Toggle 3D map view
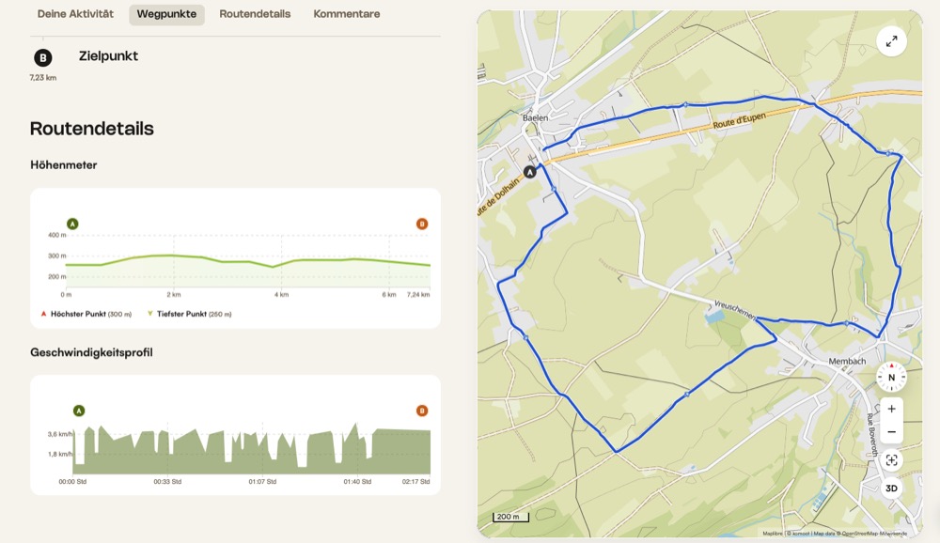 891,489
